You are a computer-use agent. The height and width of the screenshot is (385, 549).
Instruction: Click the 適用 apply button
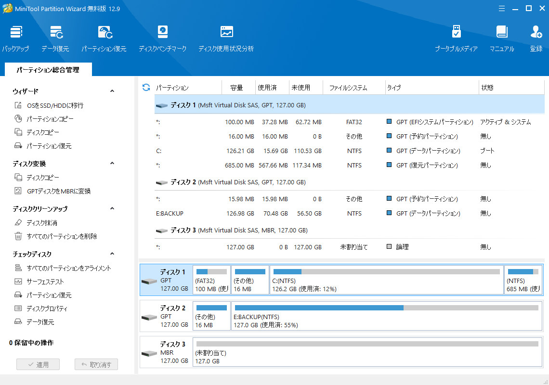click(38, 364)
